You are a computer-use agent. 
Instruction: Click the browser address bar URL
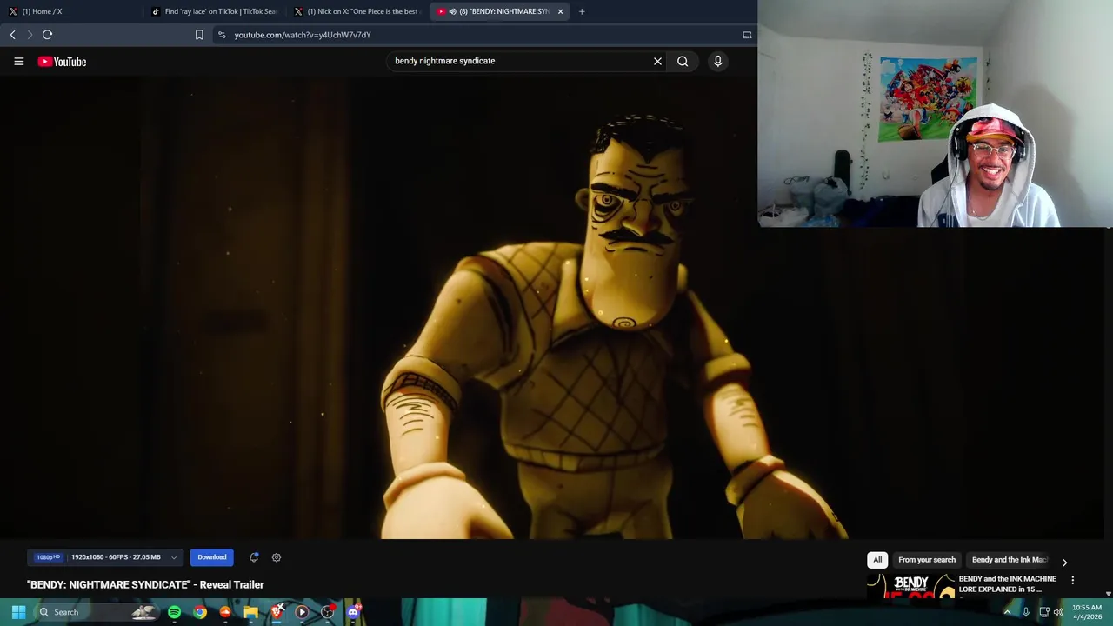pos(303,35)
